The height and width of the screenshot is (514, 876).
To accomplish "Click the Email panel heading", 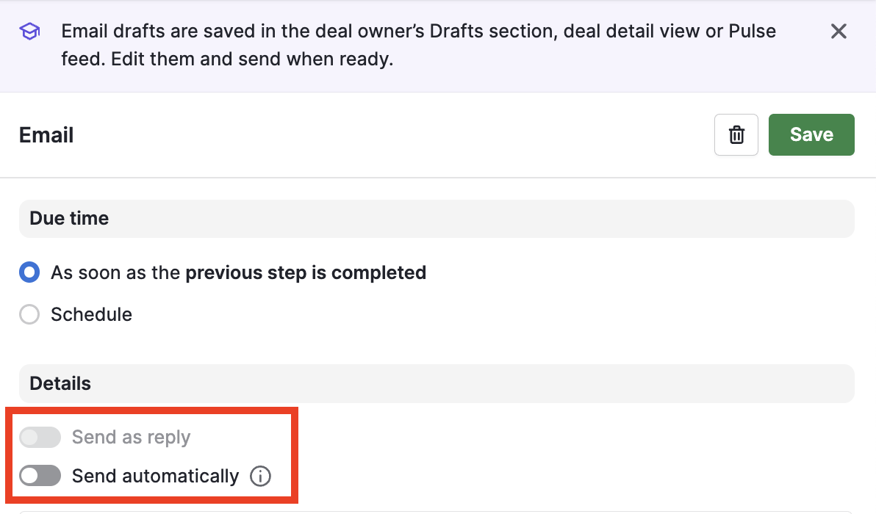I will click(x=46, y=136).
